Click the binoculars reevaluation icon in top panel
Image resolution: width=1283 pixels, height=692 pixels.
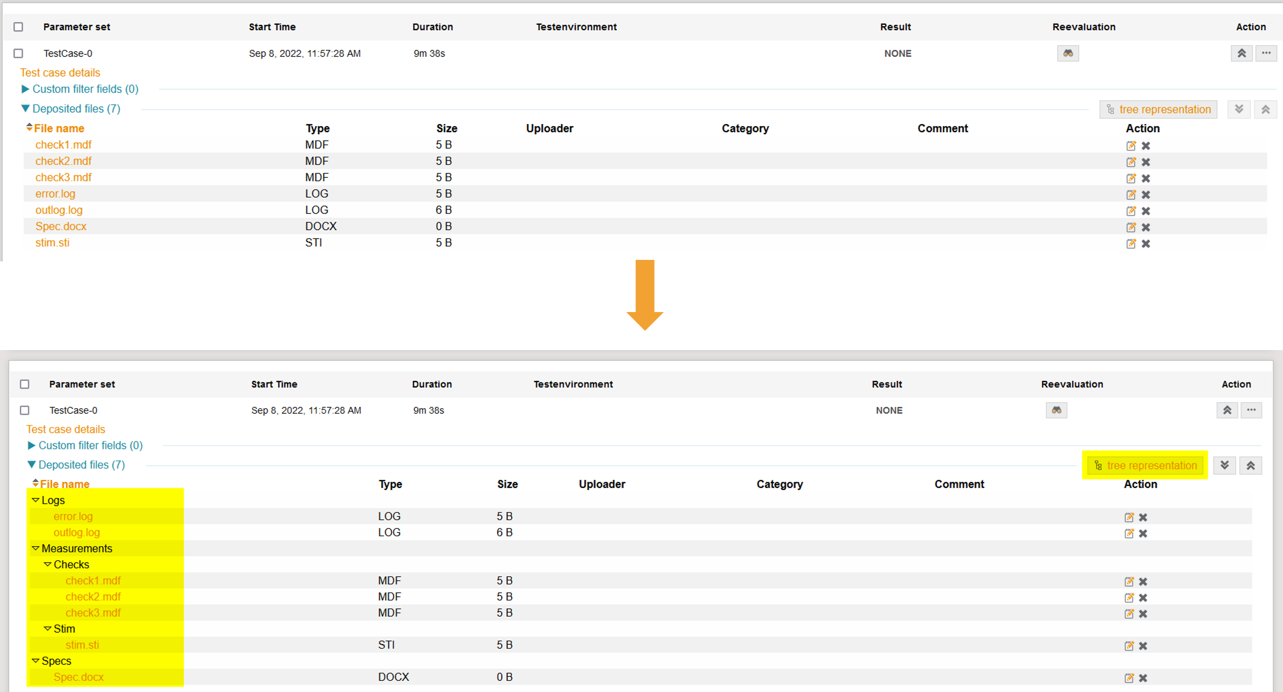1068,53
